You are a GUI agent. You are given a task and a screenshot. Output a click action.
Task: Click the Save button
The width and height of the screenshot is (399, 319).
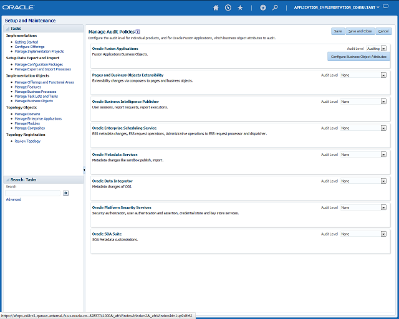point(338,31)
